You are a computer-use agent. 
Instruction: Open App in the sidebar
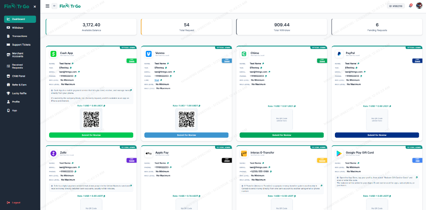tap(20, 110)
